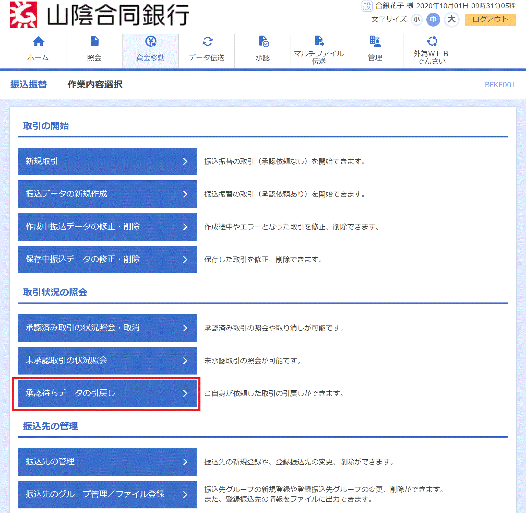Click the 照会 document icon
Viewport: 526px width, 513px height.
click(x=94, y=41)
